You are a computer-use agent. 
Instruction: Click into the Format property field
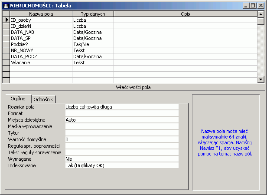(x=121, y=113)
